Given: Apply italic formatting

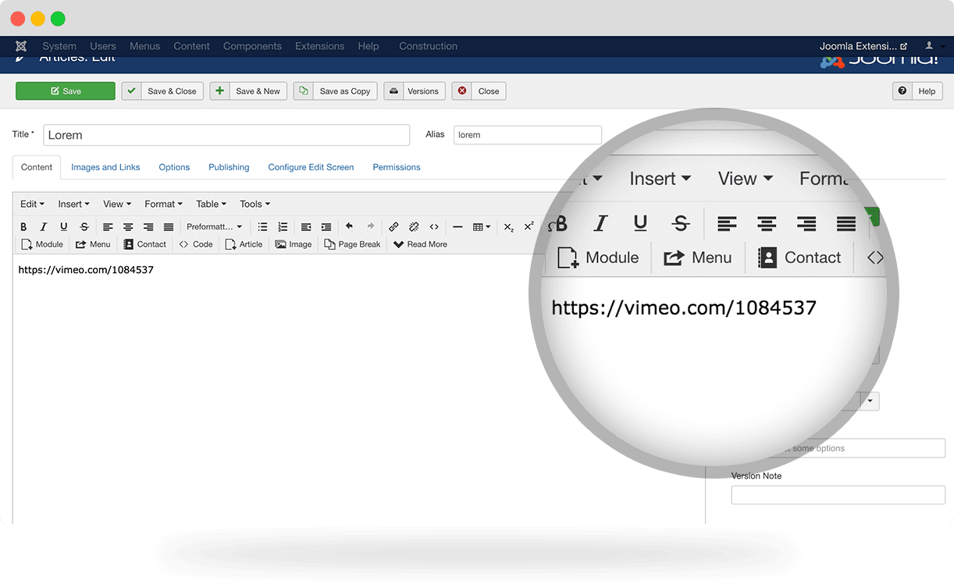Looking at the screenshot, I should tap(44, 227).
